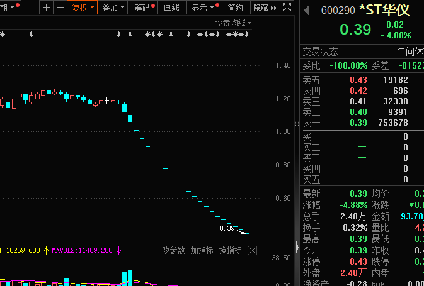Click the 加指标 add indicator button

click(x=202, y=250)
